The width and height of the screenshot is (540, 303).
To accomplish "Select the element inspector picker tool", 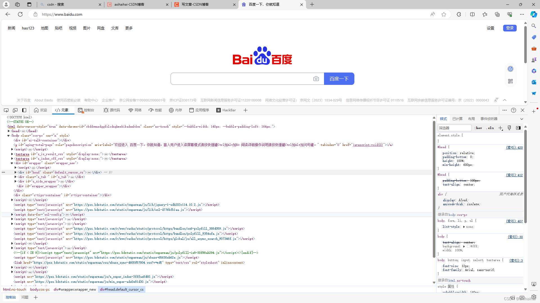I will click(6, 110).
